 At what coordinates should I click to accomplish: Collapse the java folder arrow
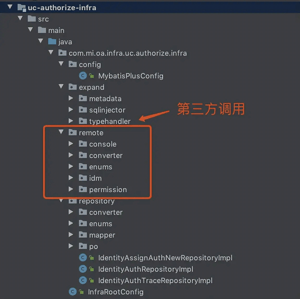point(41,41)
